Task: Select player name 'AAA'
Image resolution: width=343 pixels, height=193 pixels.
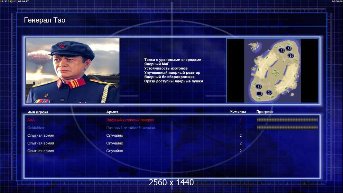Action: coord(31,120)
